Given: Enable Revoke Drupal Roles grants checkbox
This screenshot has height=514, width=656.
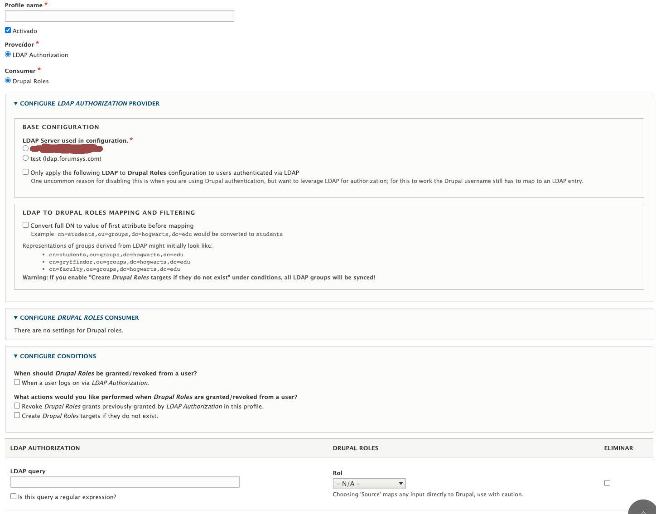Looking at the screenshot, I should [17, 406].
